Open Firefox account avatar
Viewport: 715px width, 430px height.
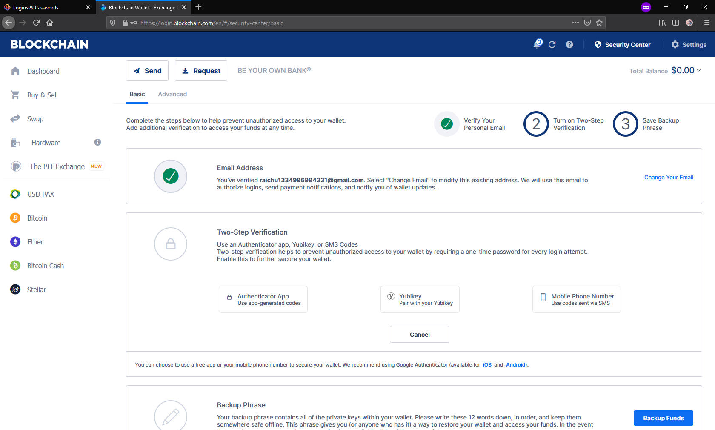point(689,23)
